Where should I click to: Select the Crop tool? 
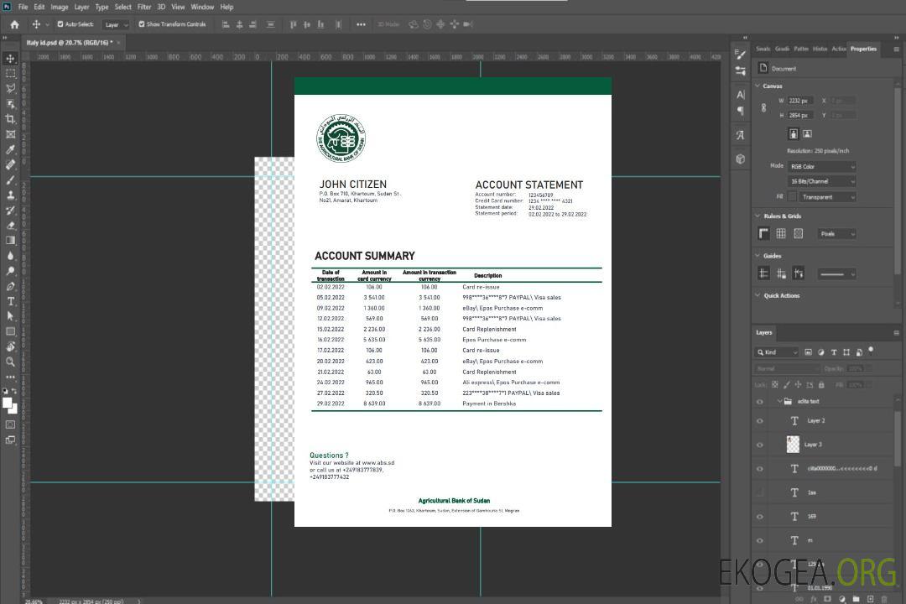(10, 119)
